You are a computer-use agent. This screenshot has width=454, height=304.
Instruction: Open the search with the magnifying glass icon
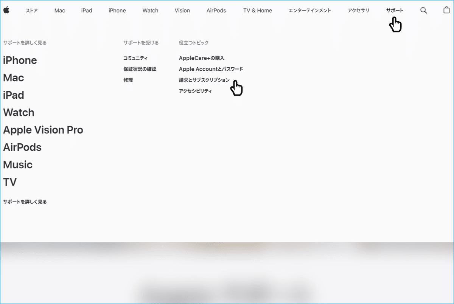point(423,10)
